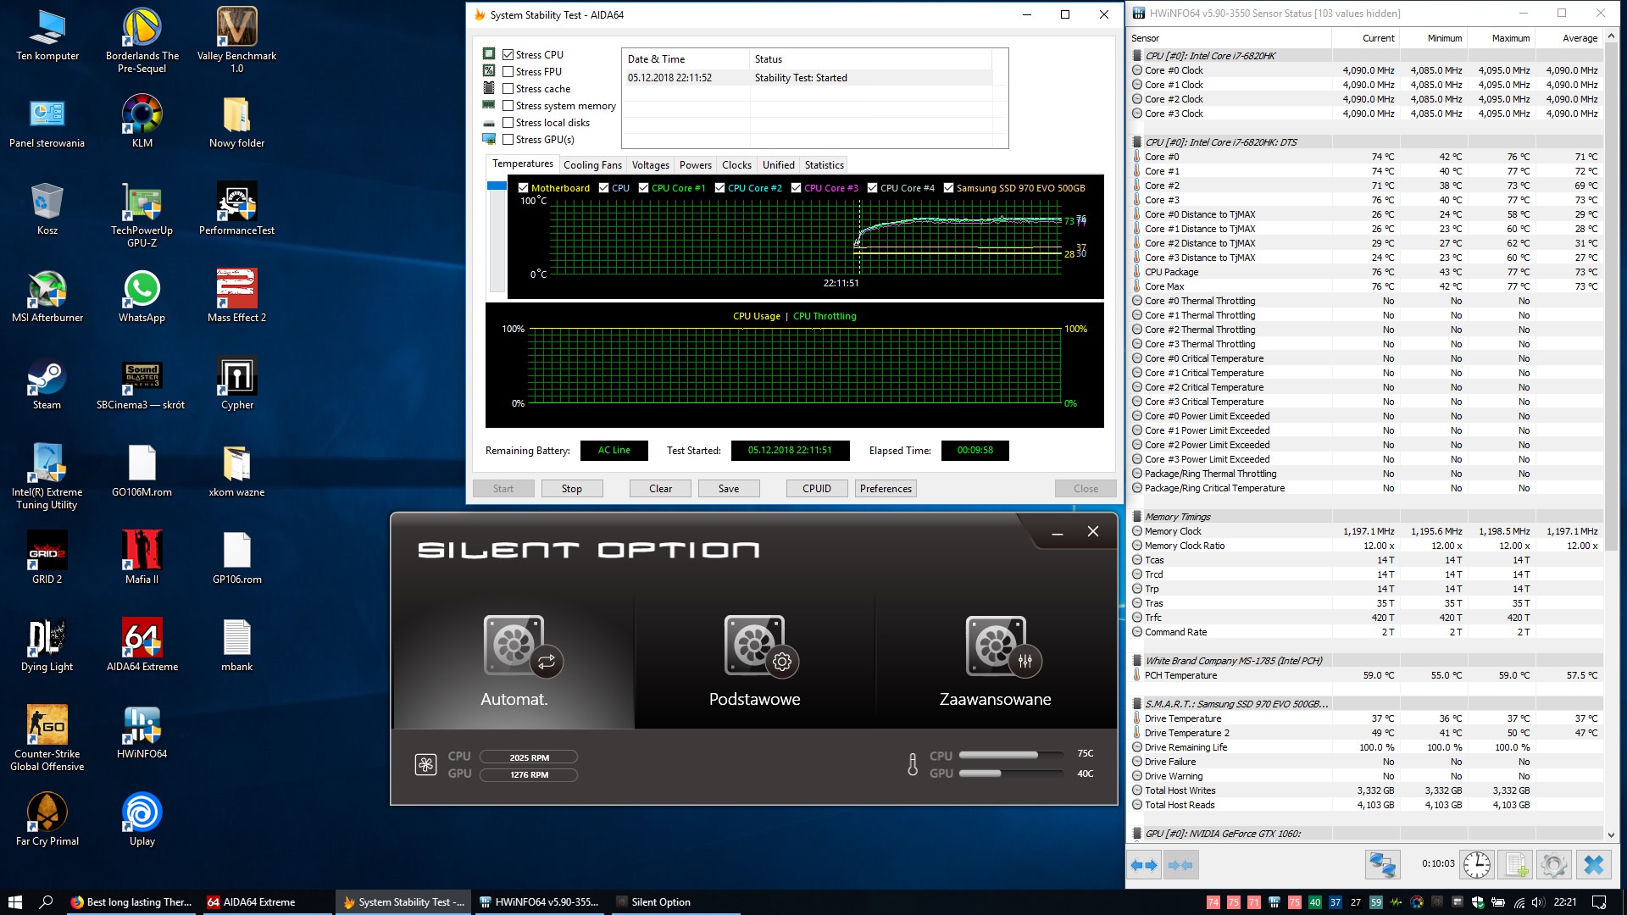Image resolution: width=1627 pixels, height=915 pixels.
Task: Open Intel Extreme Tuning Utility shortcut
Action: [47, 476]
